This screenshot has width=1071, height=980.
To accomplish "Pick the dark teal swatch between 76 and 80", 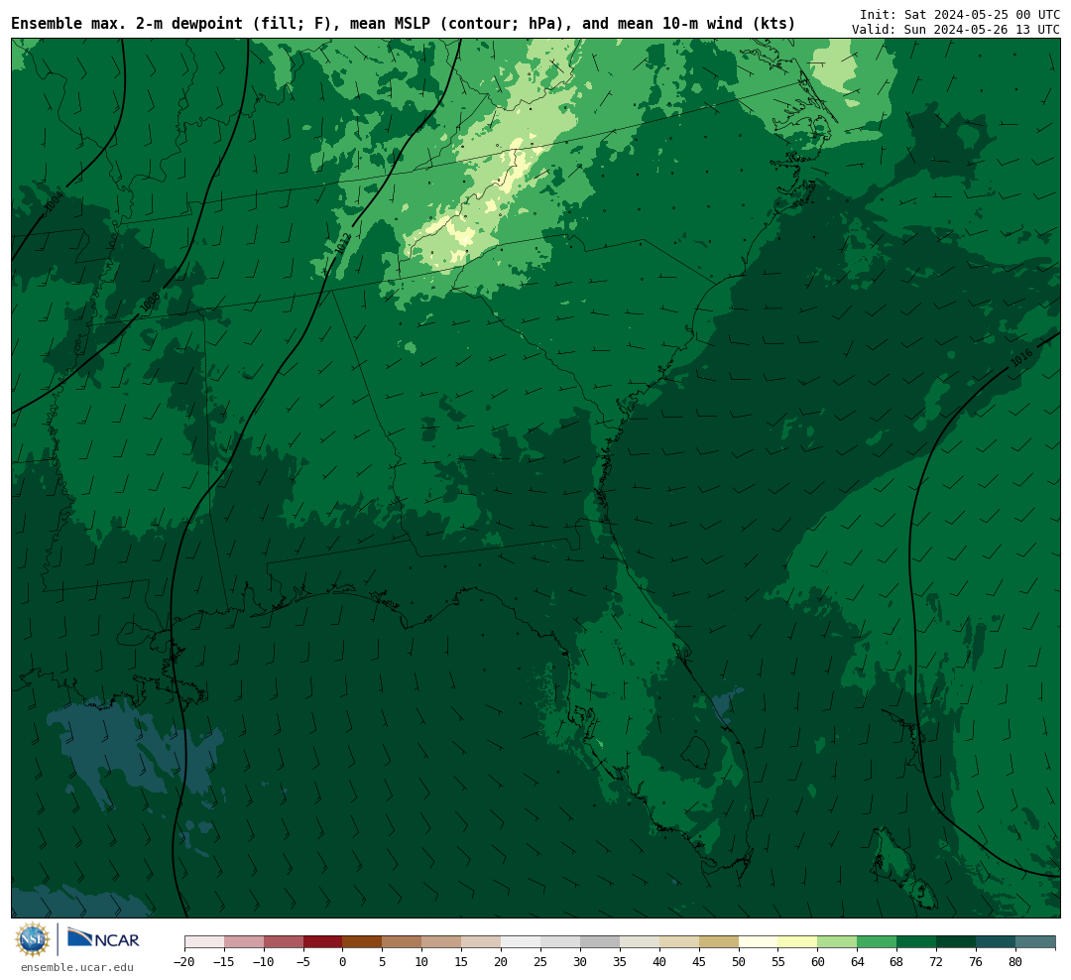I will (996, 942).
